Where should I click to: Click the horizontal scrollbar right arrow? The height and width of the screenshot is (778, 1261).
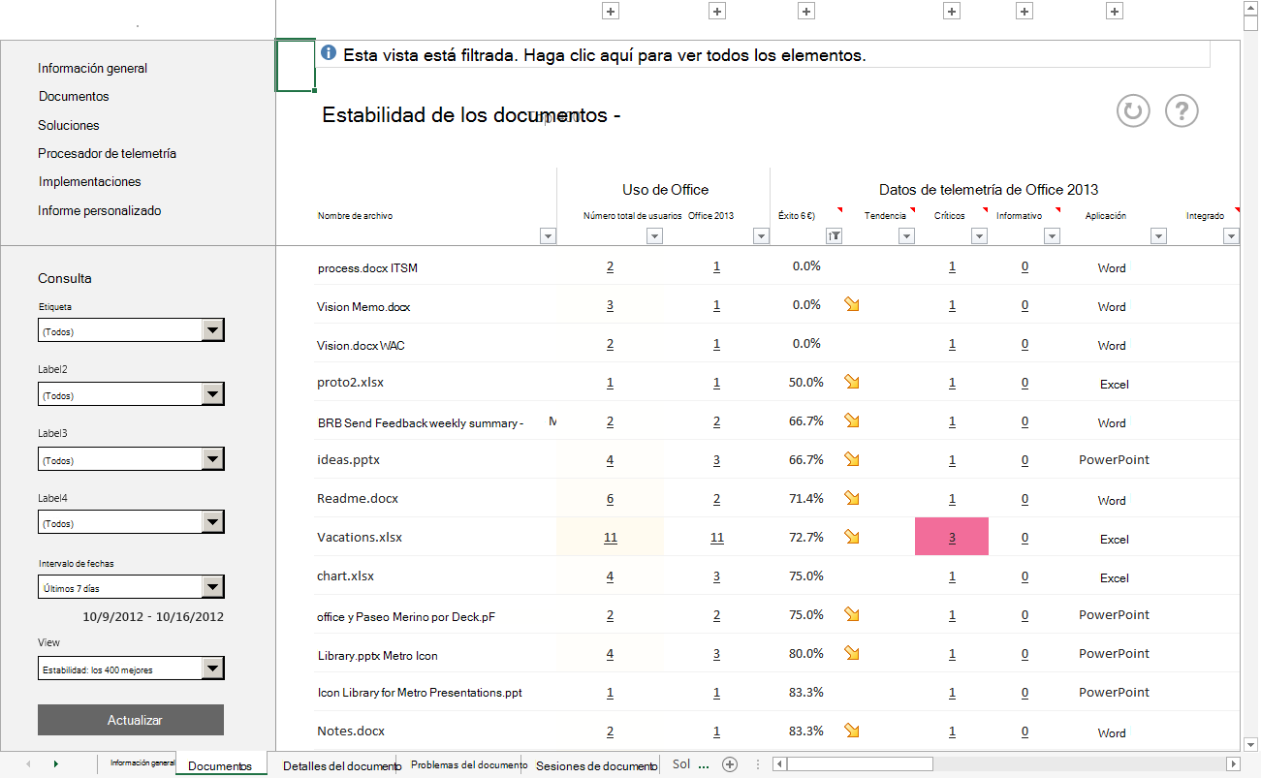coord(1231,764)
